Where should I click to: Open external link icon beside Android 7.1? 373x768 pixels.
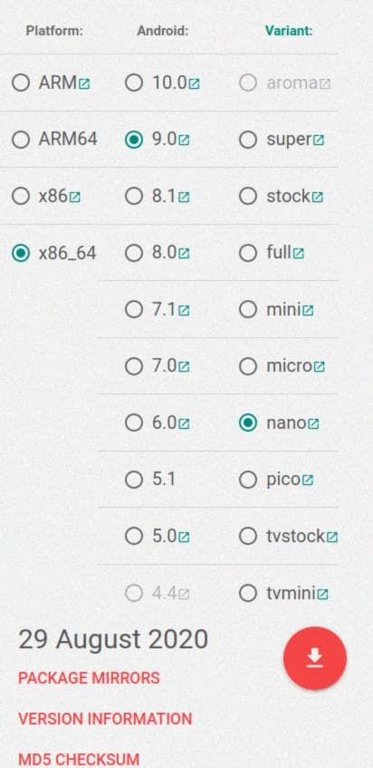point(183,310)
